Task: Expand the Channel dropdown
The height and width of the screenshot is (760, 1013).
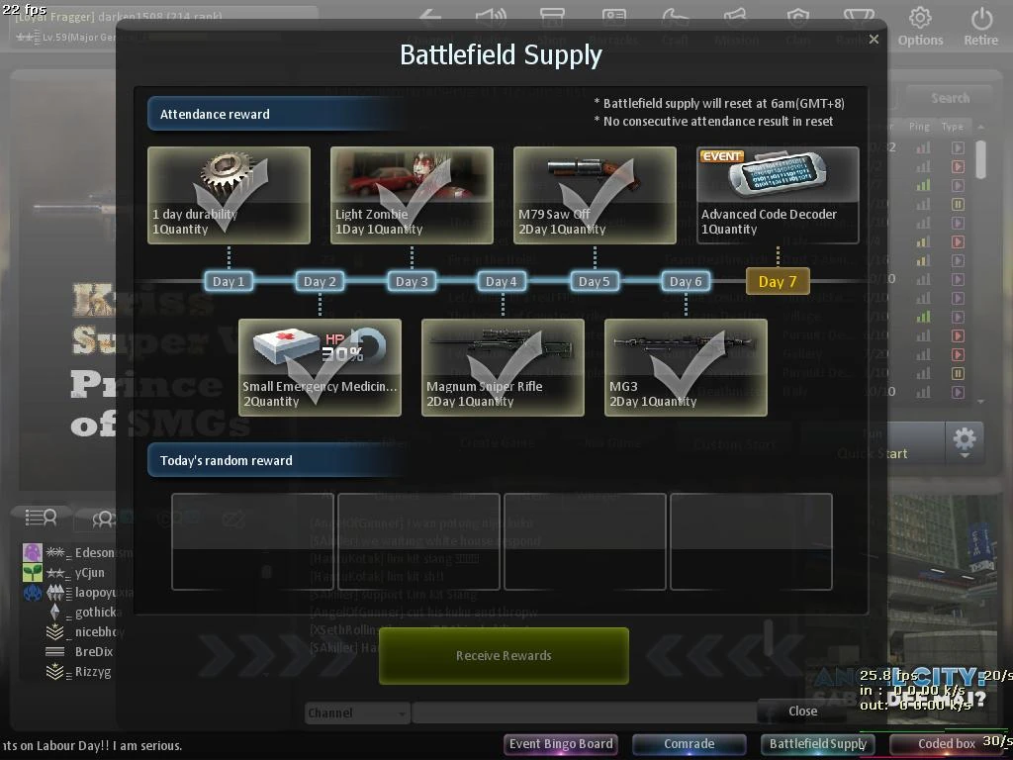Action: [357, 712]
